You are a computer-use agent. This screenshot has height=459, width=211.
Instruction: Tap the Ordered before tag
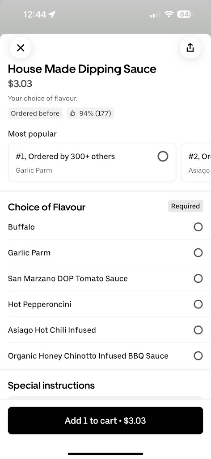tap(35, 113)
